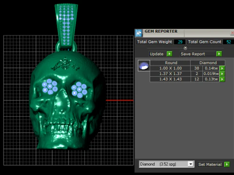The height and width of the screenshot is (175, 234).
Task: Click the 0.019tw weight cell
Action: point(211,74)
